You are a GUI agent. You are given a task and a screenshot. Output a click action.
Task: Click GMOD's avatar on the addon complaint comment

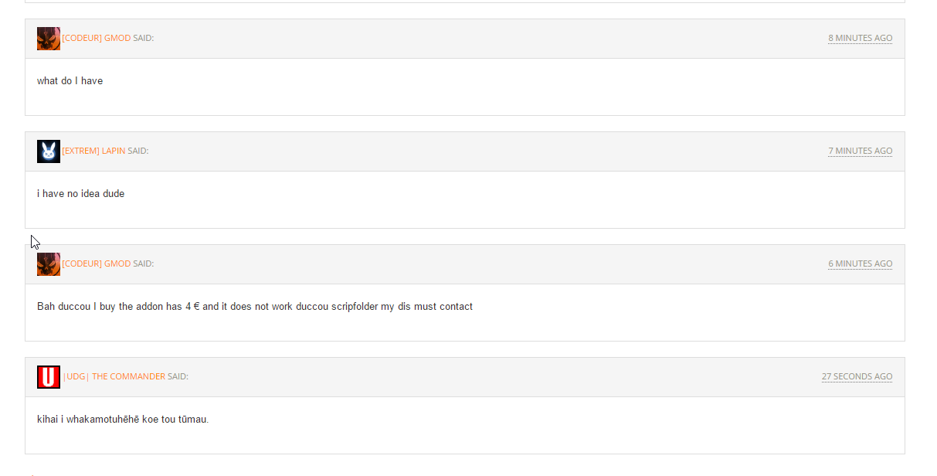coord(49,264)
